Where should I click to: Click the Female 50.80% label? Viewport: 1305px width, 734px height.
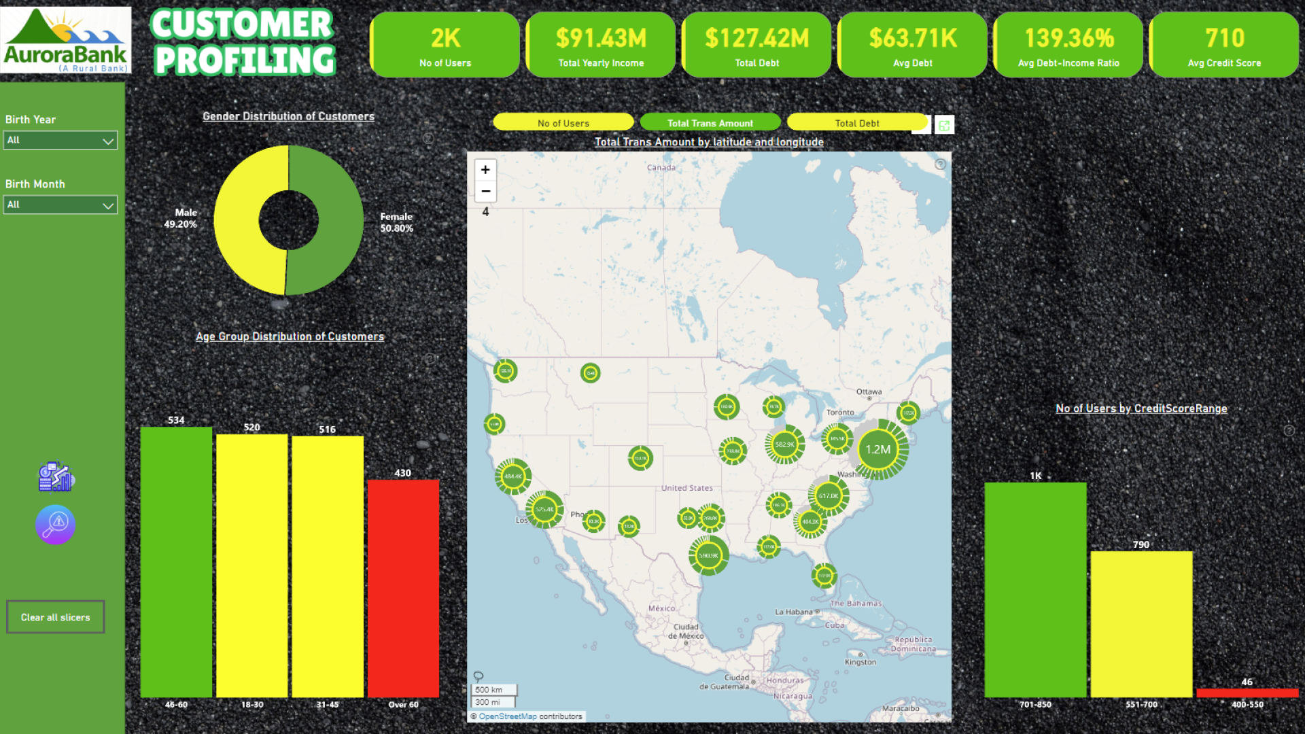click(396, 222)
